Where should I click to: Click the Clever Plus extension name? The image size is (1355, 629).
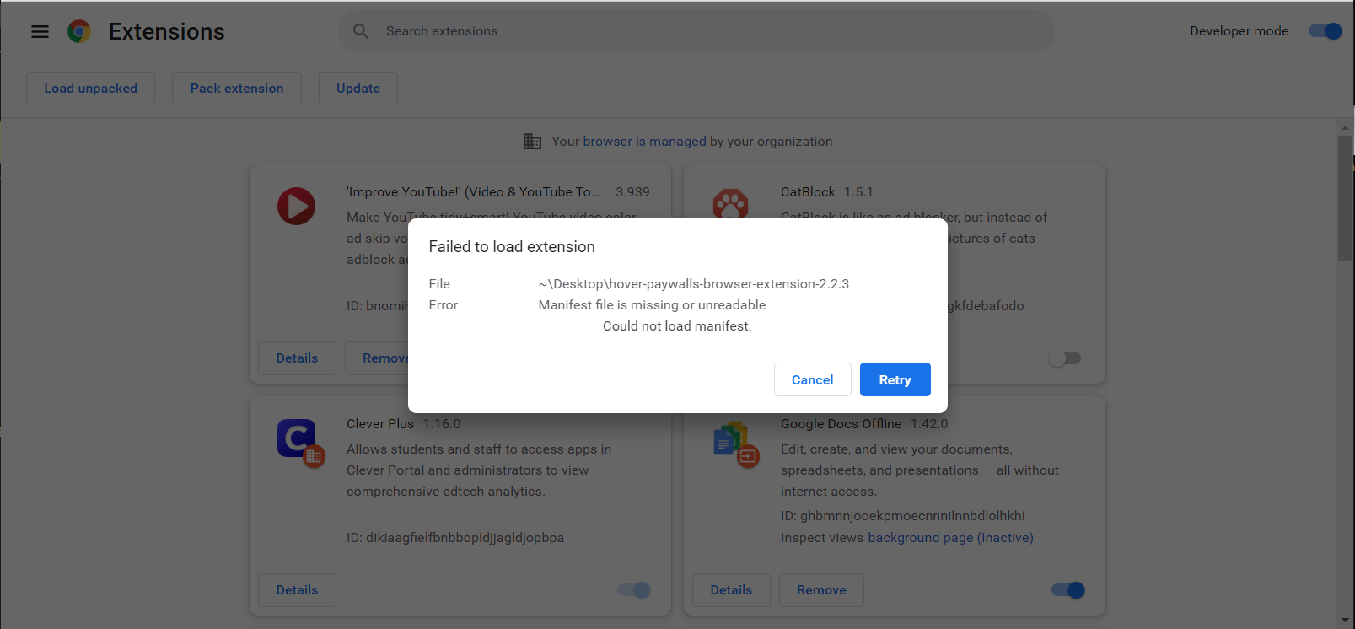[x=380, y=424]
